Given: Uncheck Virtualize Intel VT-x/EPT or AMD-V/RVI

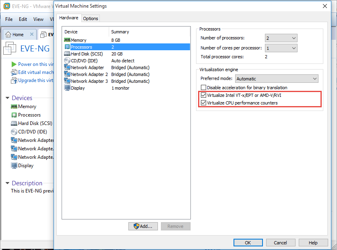Looking at the screenshot, I should pos(203,95).
